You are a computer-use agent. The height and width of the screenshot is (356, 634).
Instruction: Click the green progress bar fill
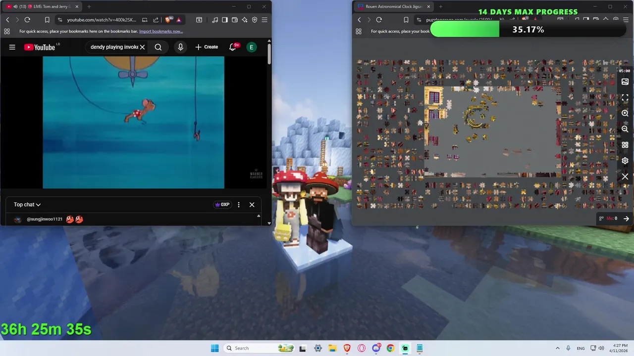(465, 30)
